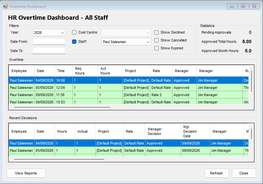This screenshot has height=184, width=263.
Task: Click the Manager Decision column header
Action: pyautogui.click(x=163, y=131)
